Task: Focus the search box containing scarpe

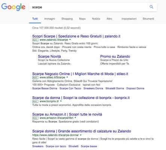Action: click(93, 7)
